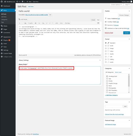Click the code quicktag button
133x136 pixels.
(x=56, y=23)
